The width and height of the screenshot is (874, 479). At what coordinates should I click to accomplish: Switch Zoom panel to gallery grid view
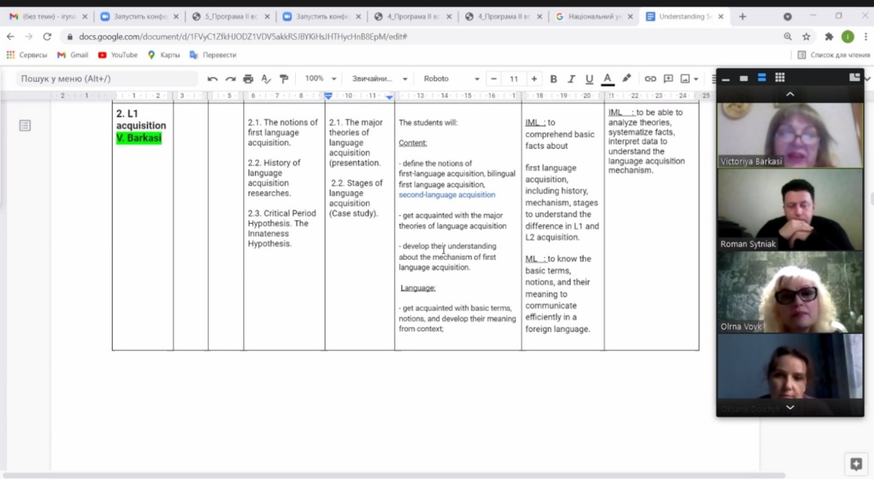(x=779, y=78)
